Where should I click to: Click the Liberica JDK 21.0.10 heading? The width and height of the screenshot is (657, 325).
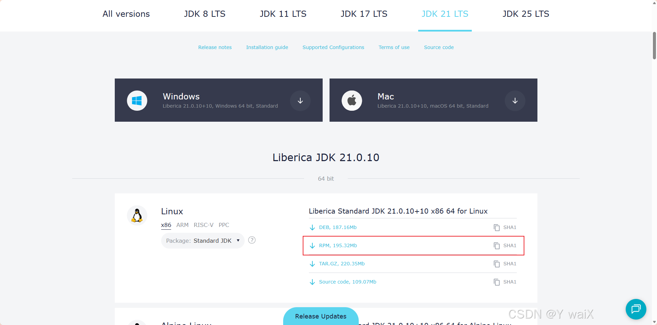click(326, 157)
